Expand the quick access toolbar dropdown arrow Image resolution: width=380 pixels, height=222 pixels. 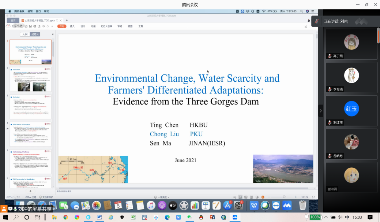[x=52, y=26]
